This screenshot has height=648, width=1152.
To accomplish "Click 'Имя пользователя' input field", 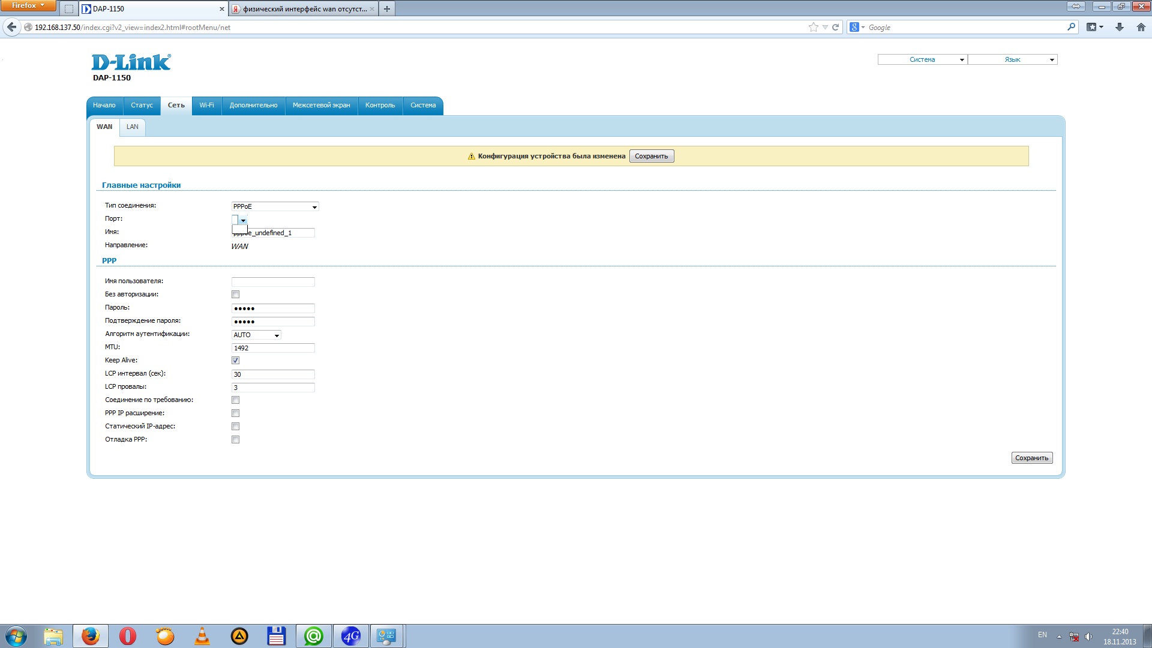I will pyautogui.click(x=273, y=281).
